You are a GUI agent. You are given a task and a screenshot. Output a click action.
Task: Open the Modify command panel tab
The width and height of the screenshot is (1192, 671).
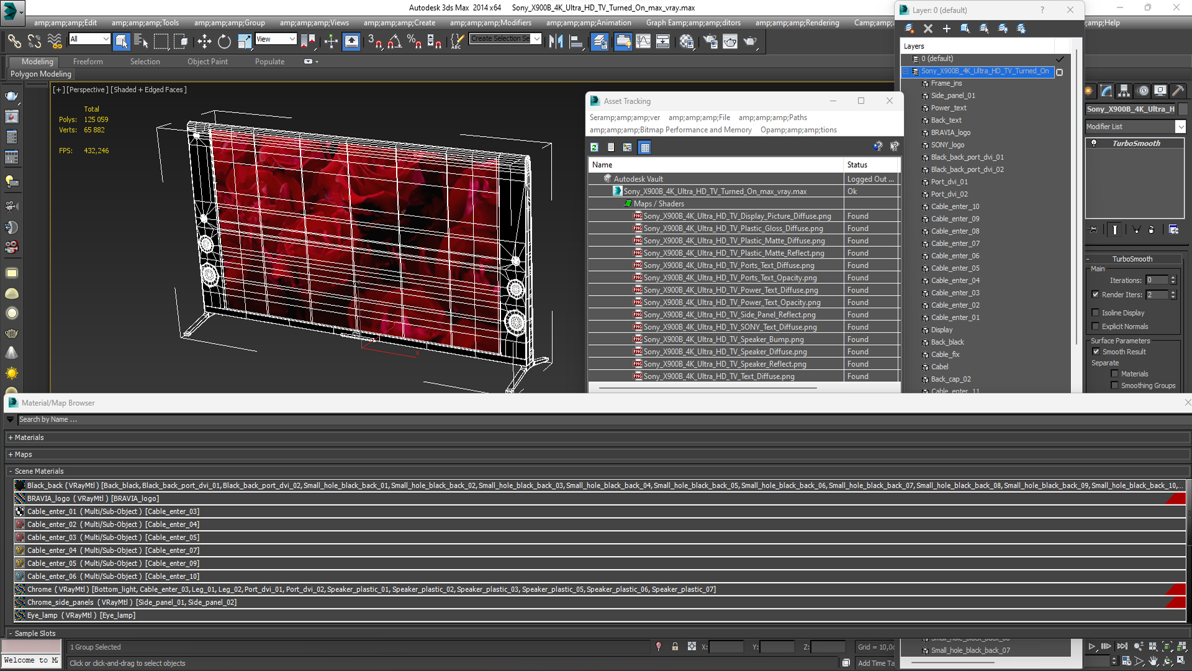click(1106, 91)
